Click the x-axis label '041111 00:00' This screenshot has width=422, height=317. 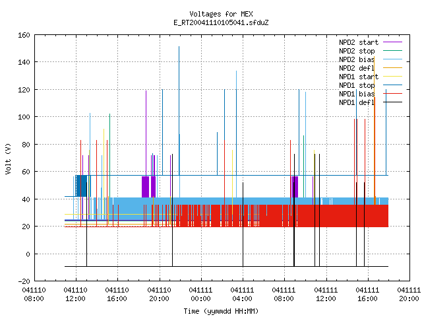click(200, 295)
